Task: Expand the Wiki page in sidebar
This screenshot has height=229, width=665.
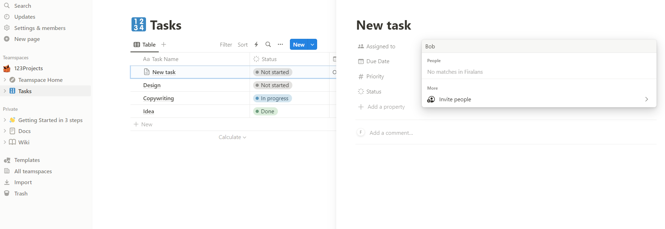Action: 5,142
